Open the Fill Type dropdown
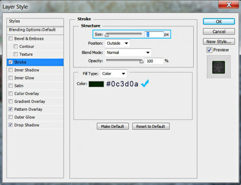241x185 pixels. point(114,73)
